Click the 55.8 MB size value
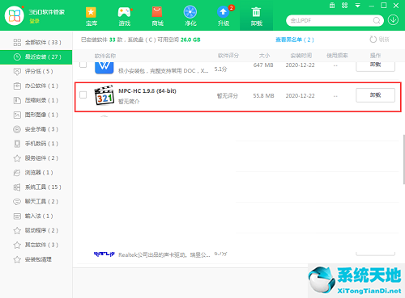 point(263,96)
